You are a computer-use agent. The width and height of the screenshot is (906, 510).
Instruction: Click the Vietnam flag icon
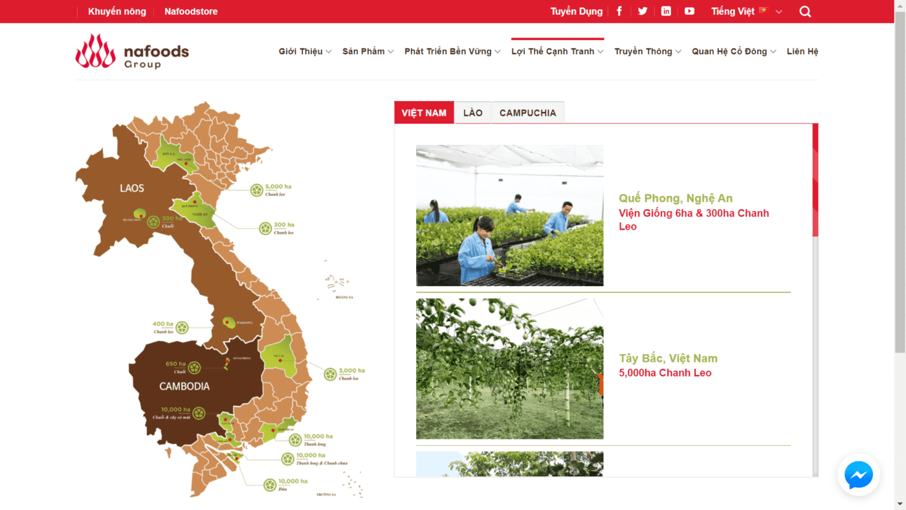[x=763, y=10]
